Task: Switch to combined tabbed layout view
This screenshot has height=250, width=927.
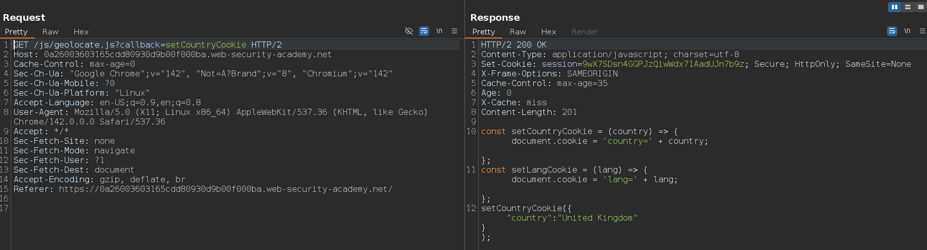Action: pyautogui.click(x=920, y=7)
